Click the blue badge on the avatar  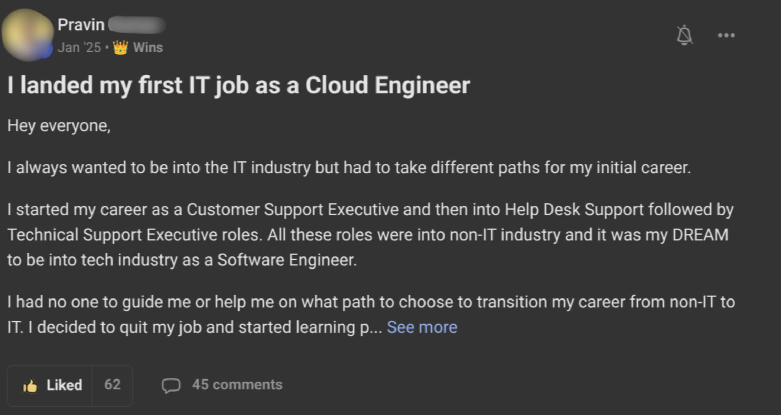pos(48,51)
